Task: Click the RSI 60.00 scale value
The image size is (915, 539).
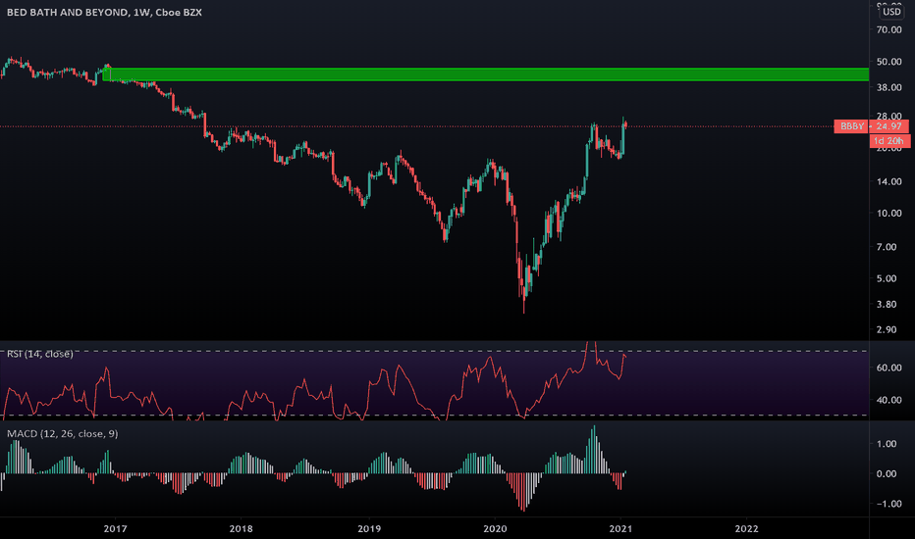Action: pyautogui.click(x=888, y=367)
